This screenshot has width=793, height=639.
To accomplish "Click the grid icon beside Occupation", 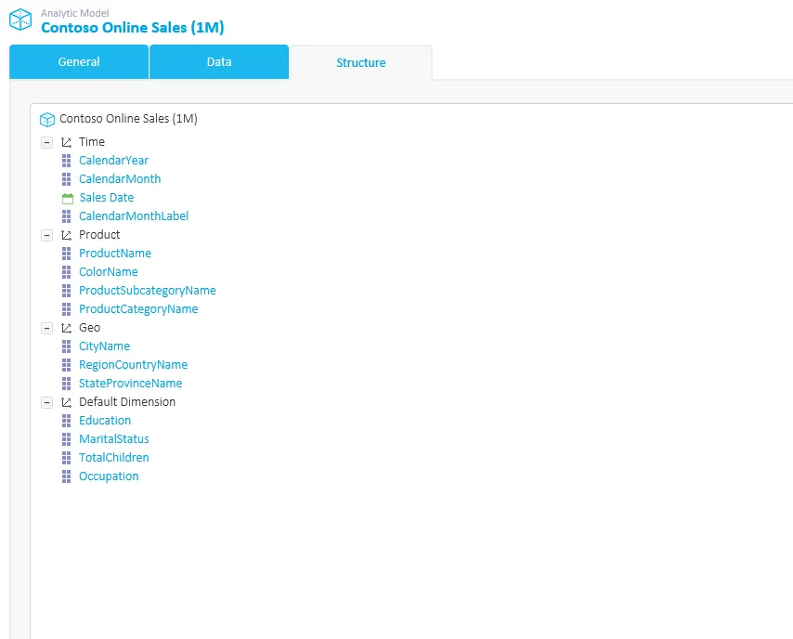I will 66,476.
